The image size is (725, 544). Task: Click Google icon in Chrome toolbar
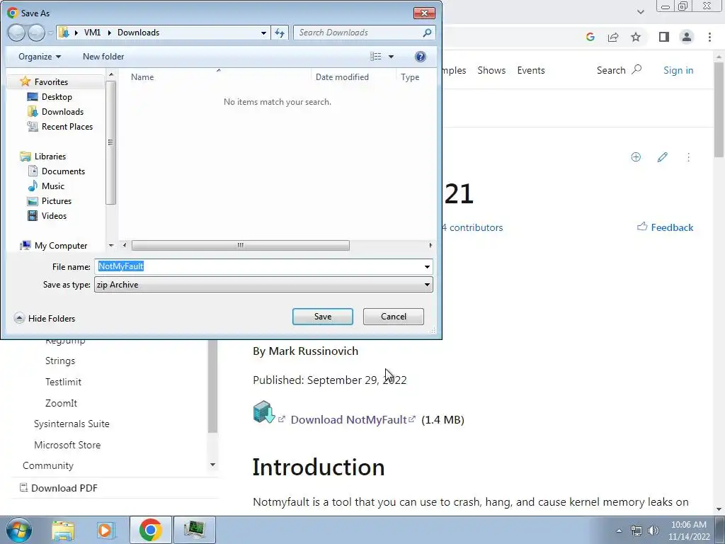(x=590, y=37)
